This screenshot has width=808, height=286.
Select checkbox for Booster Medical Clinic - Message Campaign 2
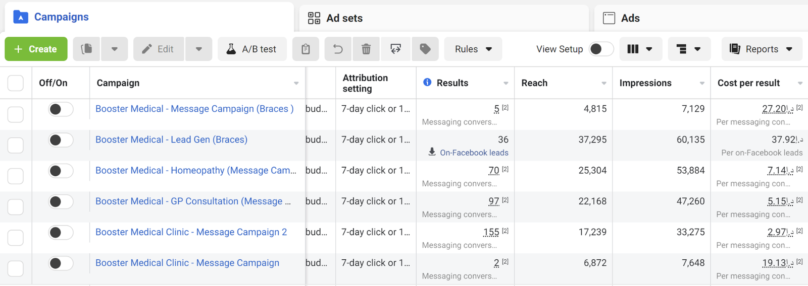16,237
